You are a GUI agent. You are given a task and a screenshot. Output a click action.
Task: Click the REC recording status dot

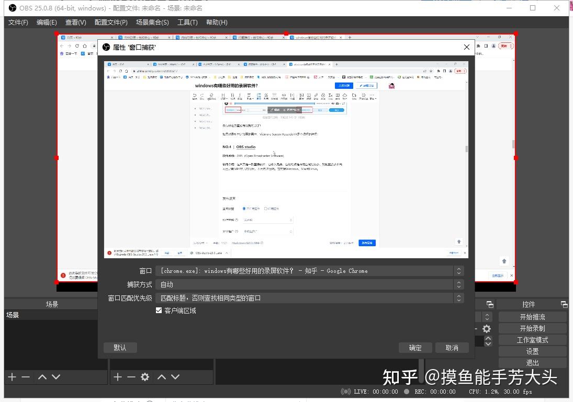click(x=407, y=392)
